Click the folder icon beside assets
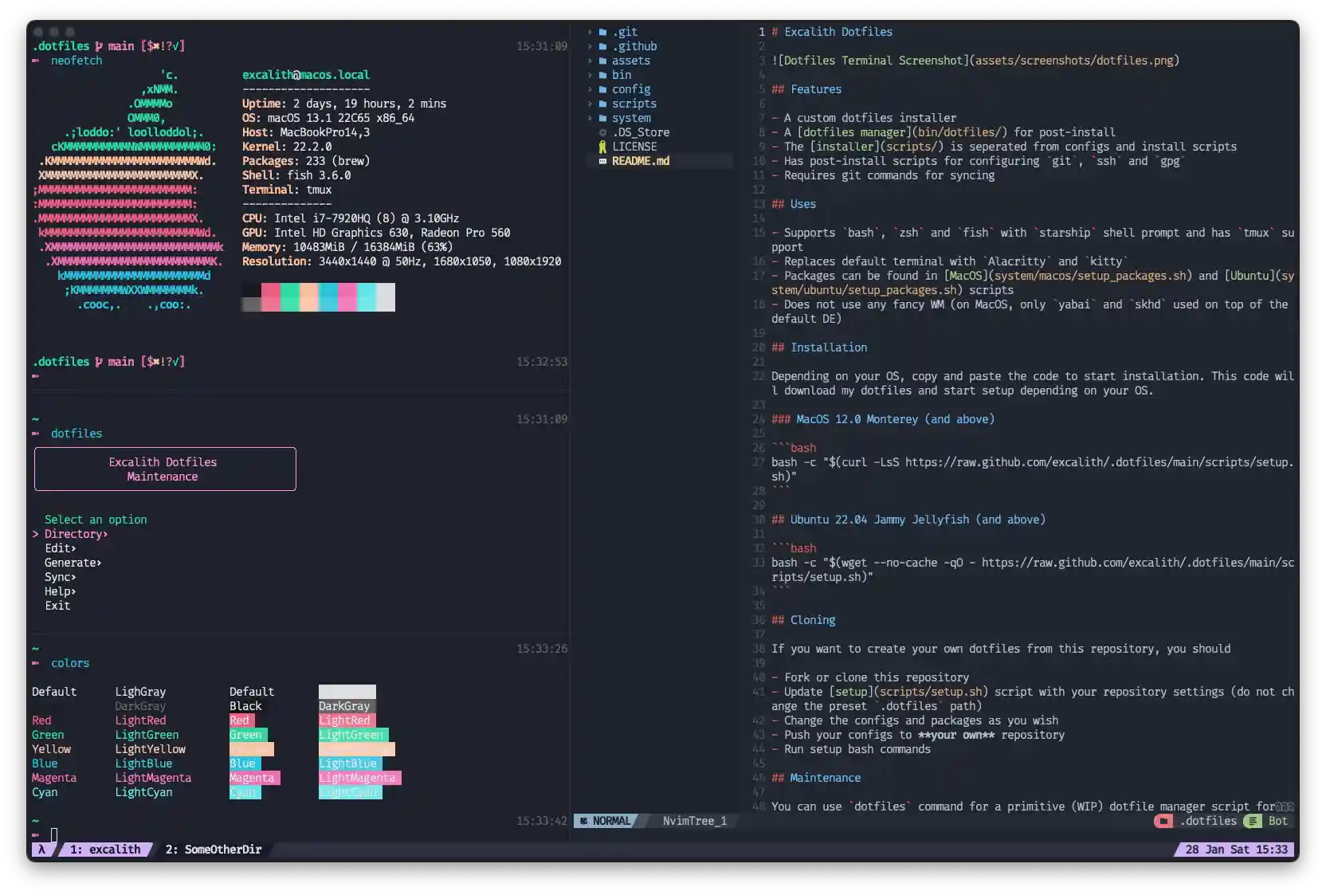The height and width of the screenshot is (895, 1326). [x=602, y=61]
